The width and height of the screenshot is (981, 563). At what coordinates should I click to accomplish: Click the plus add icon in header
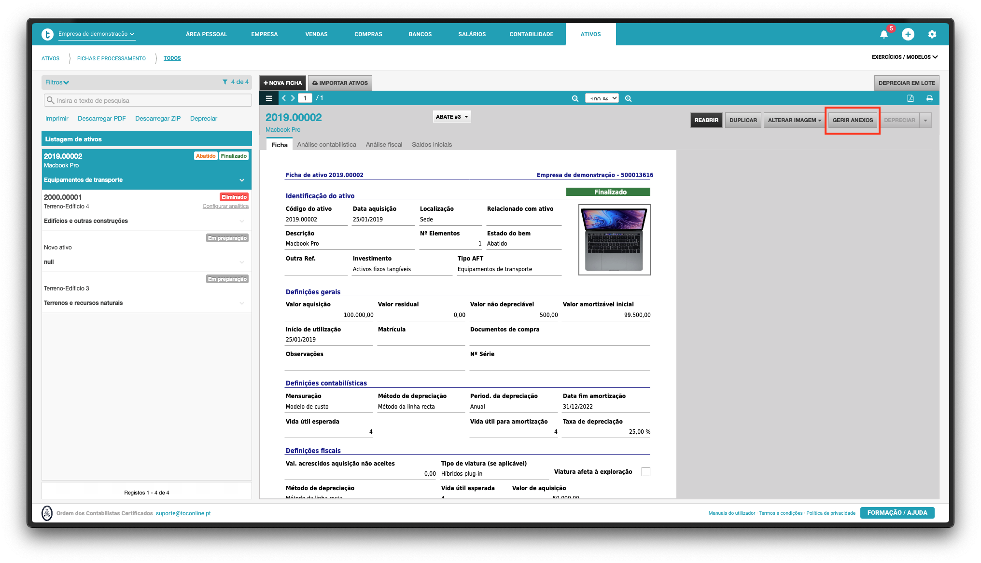coord(908,34)
